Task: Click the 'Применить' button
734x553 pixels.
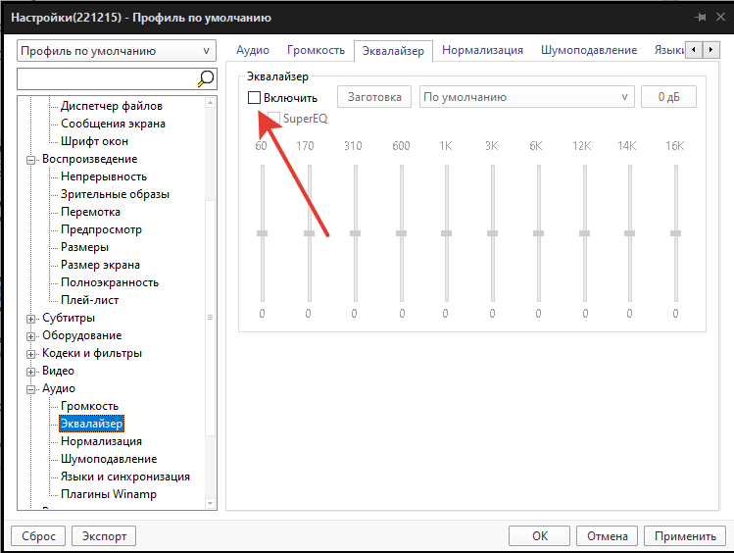Action: coord(685,536)
